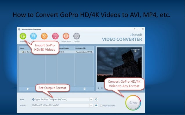Click the Source column header
The image size is (185, 115).
22,48
